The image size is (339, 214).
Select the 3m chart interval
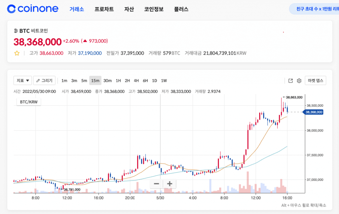74,81
